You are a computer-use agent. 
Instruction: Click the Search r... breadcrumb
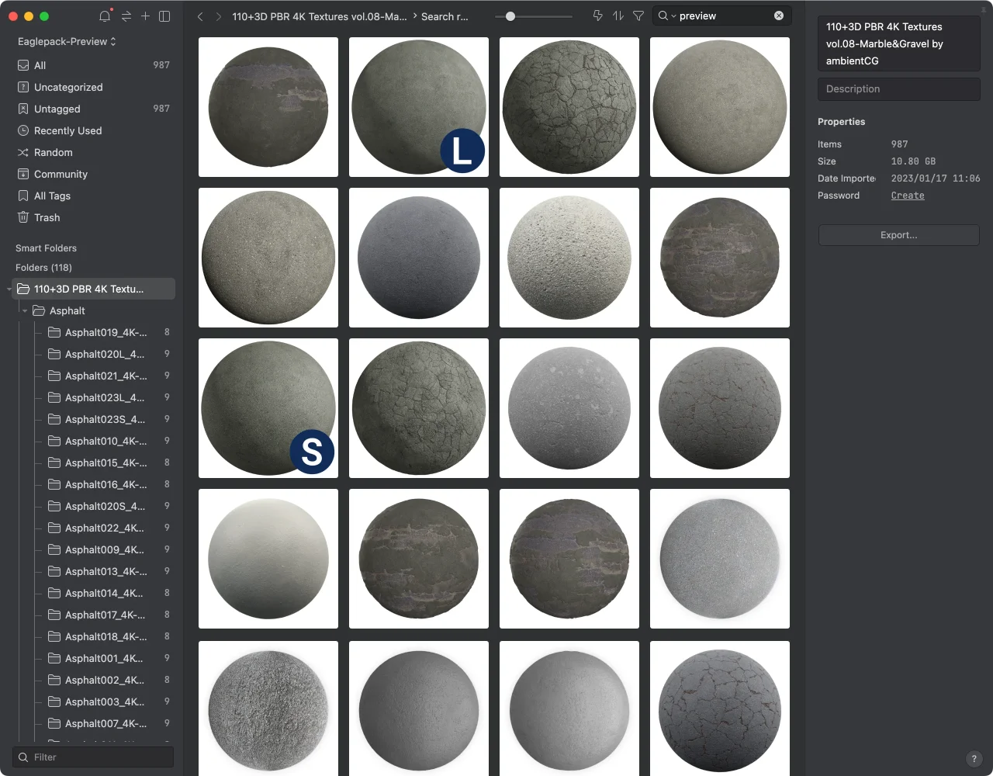click(445, 16)
